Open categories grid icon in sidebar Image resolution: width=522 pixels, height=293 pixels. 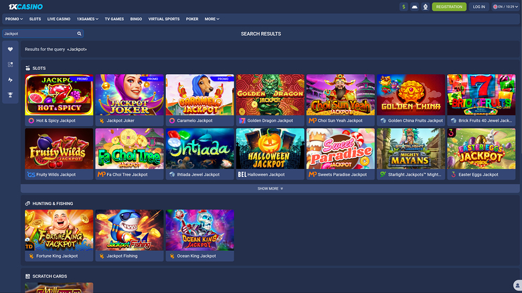[10, 64]
